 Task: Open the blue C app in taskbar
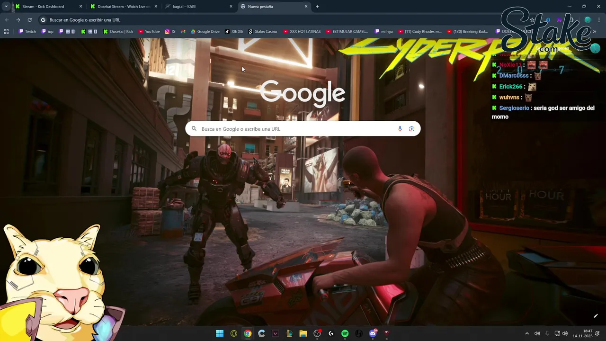point(261,333)
